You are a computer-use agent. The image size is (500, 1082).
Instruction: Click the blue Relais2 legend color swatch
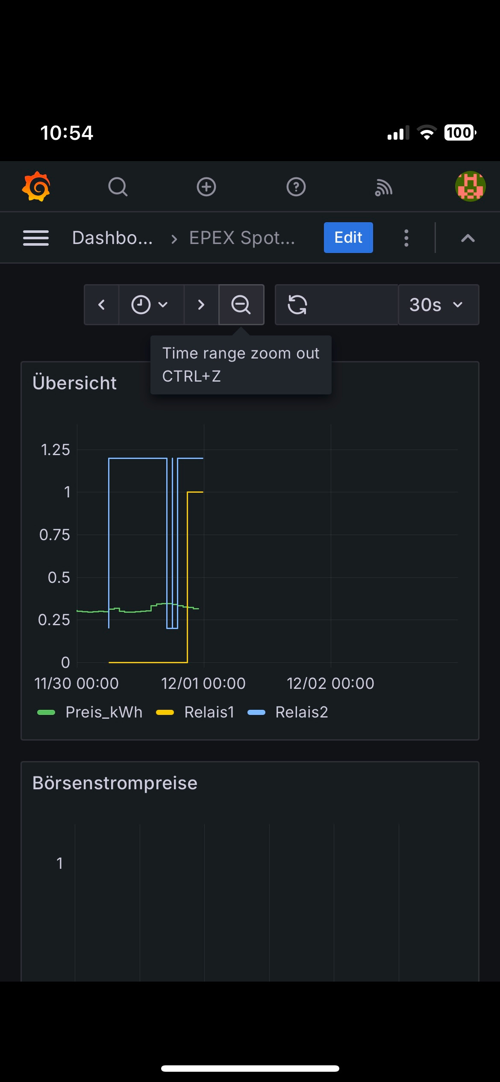pos(256,712)
